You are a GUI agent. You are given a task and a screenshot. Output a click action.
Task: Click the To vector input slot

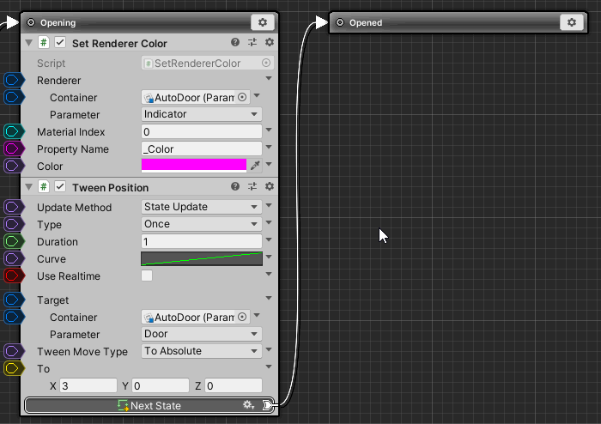click(14, 368)
